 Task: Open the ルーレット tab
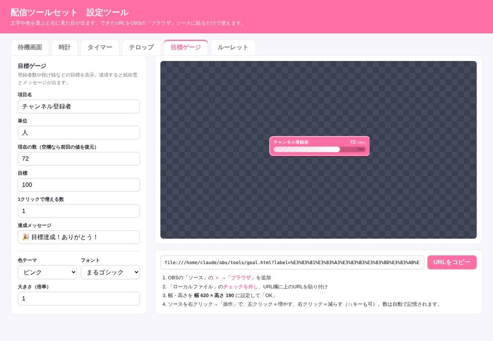[x=233, y=48]
